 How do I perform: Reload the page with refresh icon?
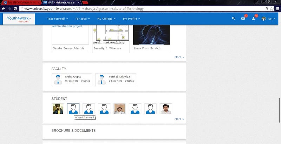point(15,8)
